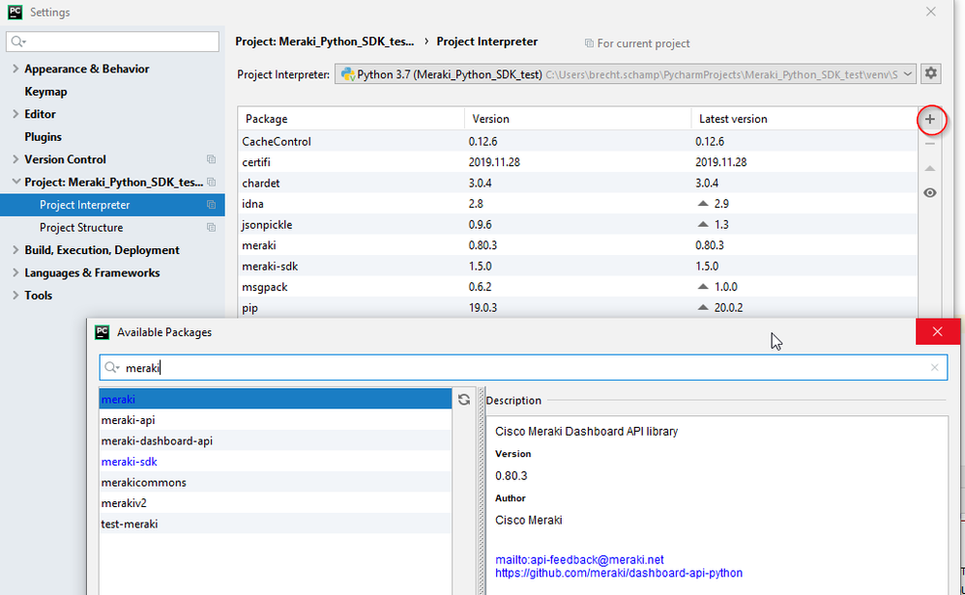
Task: Click the Settings search magnifier icon
Action: click(x=17, y=42)
